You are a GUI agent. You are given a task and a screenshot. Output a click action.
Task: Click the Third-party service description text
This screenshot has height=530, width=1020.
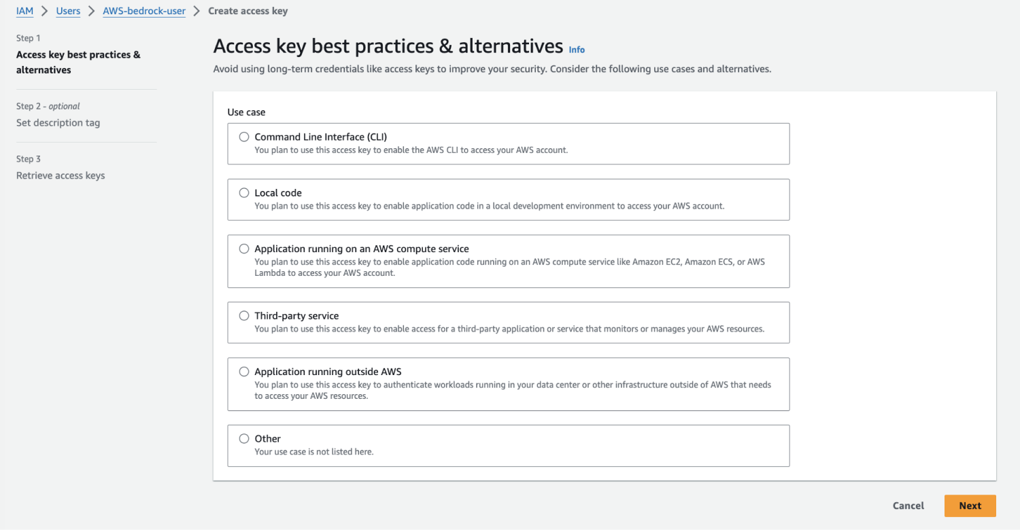(x=510, y=328)
